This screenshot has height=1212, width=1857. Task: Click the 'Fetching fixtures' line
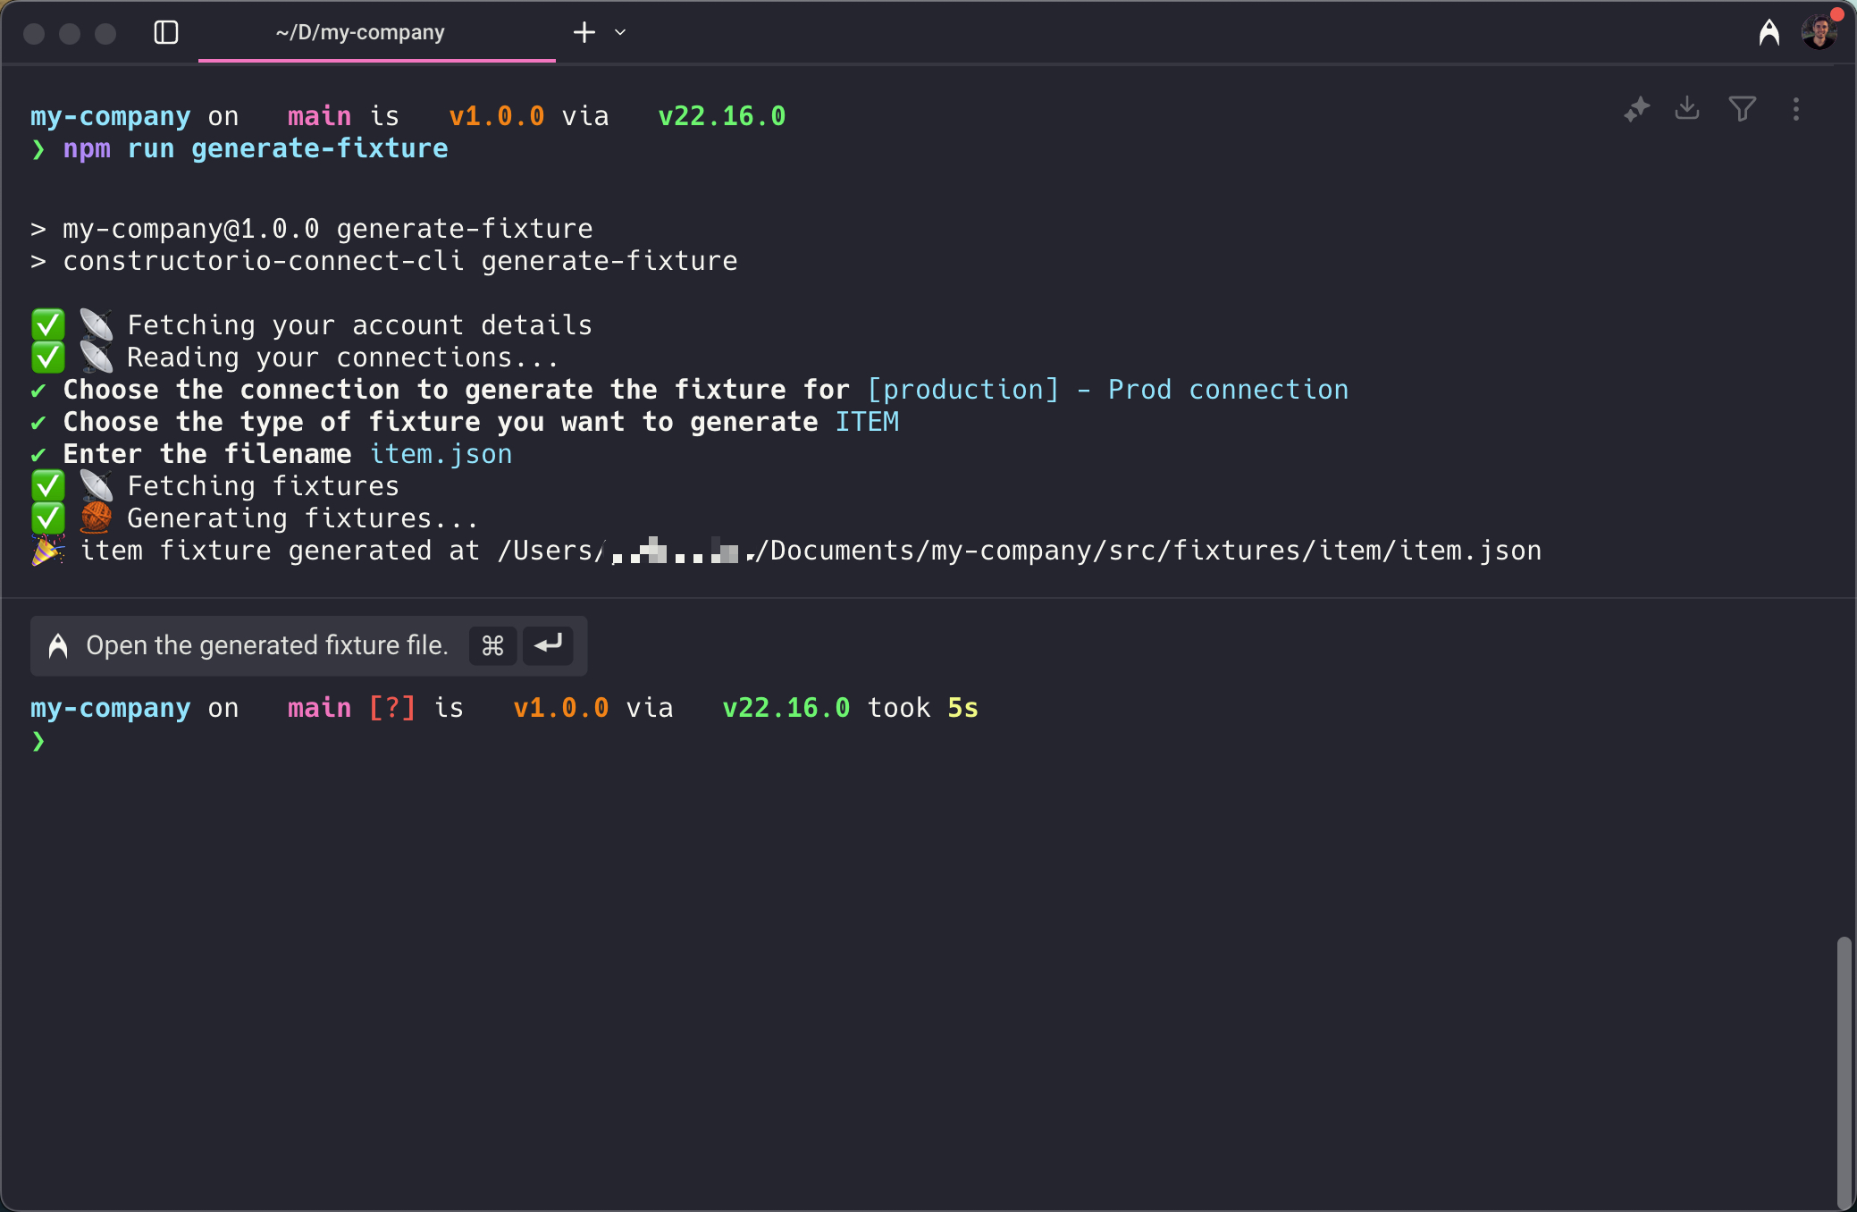pyautogui.click(x=214, y=486)
